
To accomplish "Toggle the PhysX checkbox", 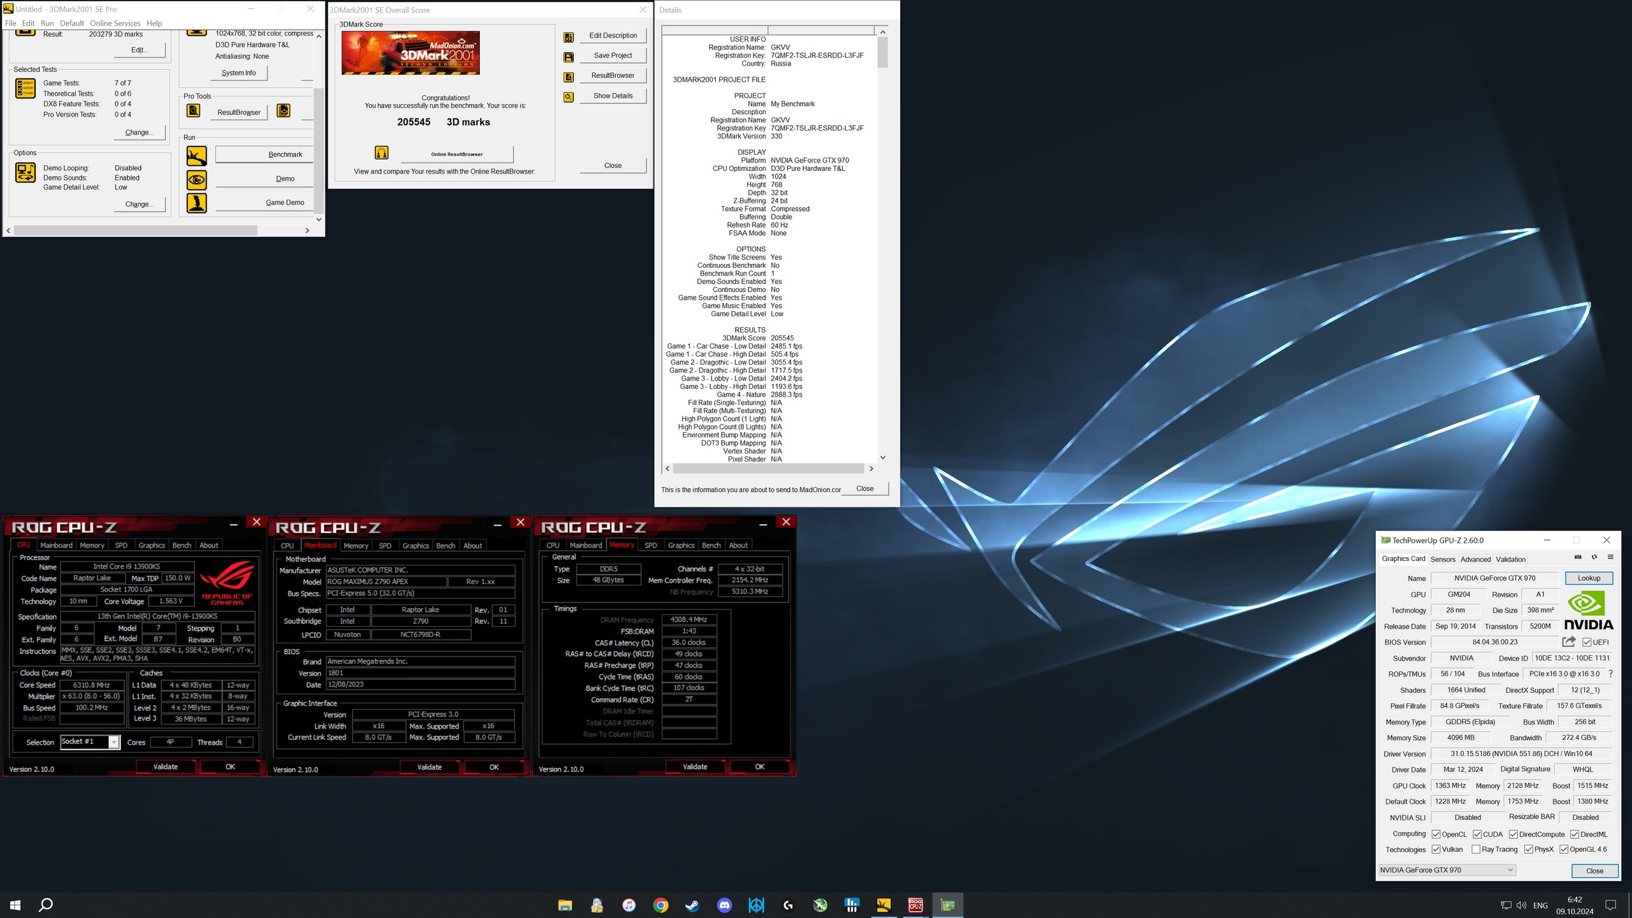I will pyautogui.click(x=1529, y=849).
